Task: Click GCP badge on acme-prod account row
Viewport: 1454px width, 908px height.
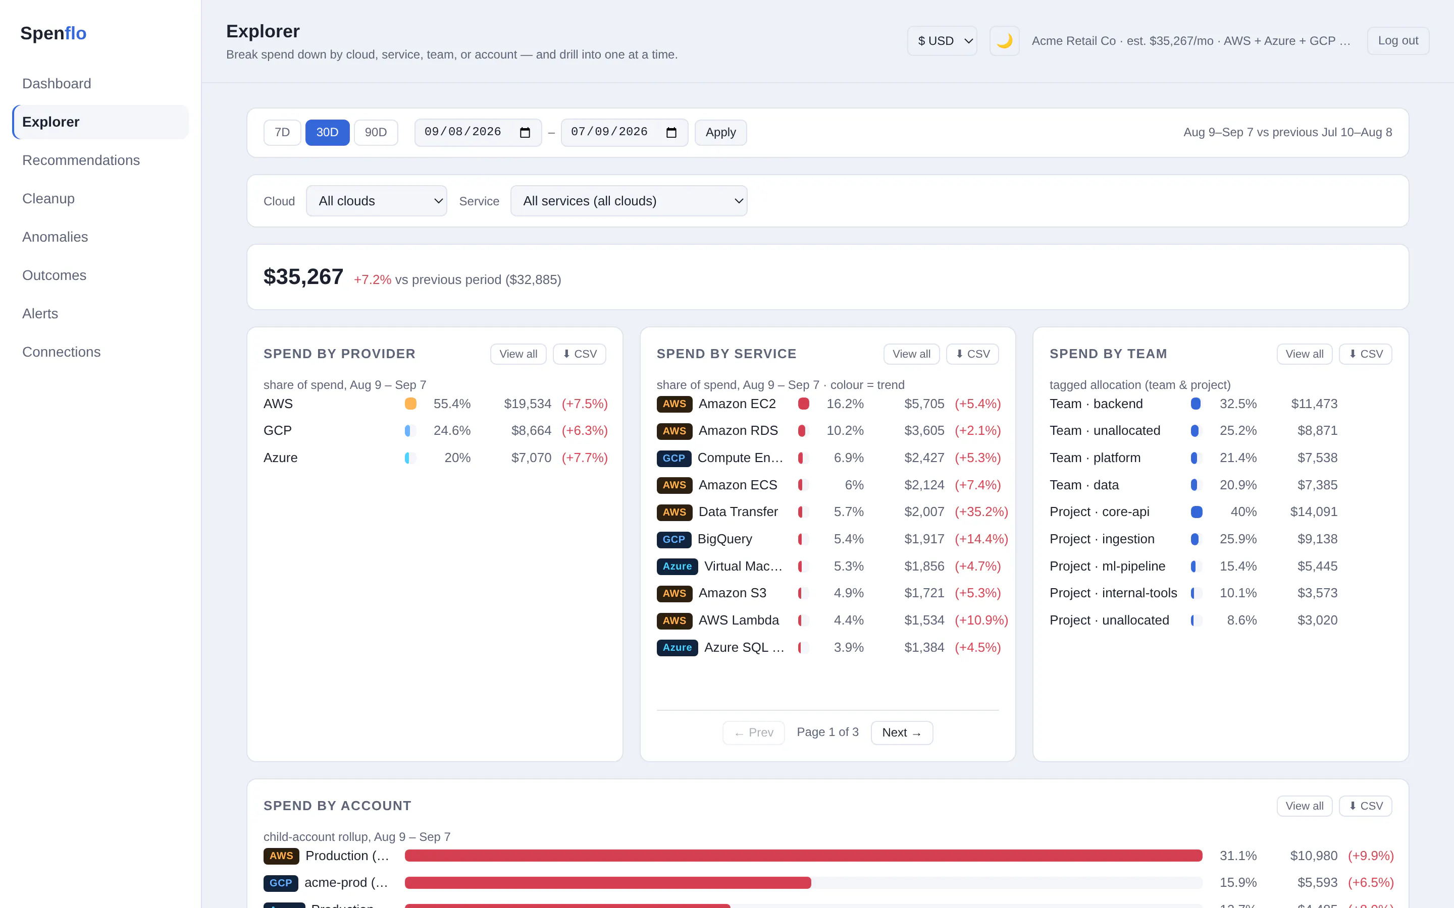Action: [281, 883]
